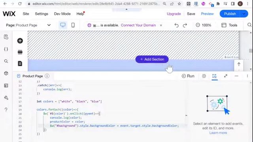Open packages cube icon in sidebar
Viewport: 253px width, 142px height.
(x=6, y=73)
